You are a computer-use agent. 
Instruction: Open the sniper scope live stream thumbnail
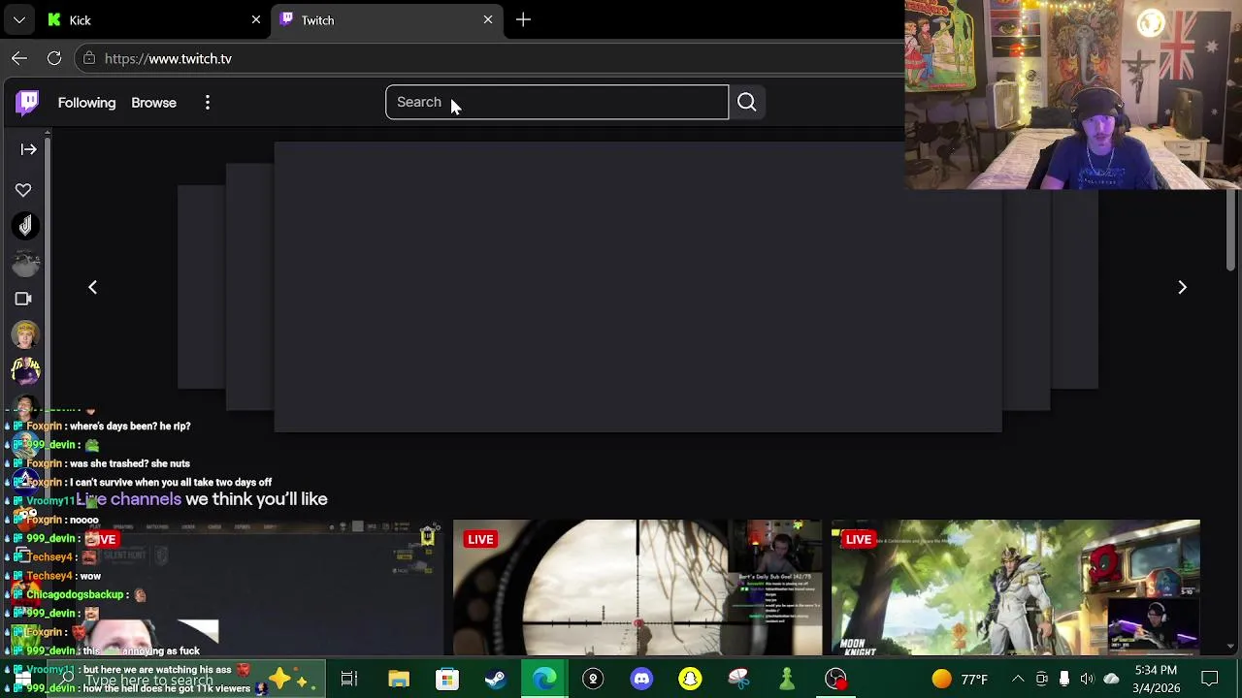point(637,587)
